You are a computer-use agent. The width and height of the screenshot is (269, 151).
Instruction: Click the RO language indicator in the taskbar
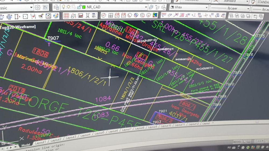[x=229, y=148]
